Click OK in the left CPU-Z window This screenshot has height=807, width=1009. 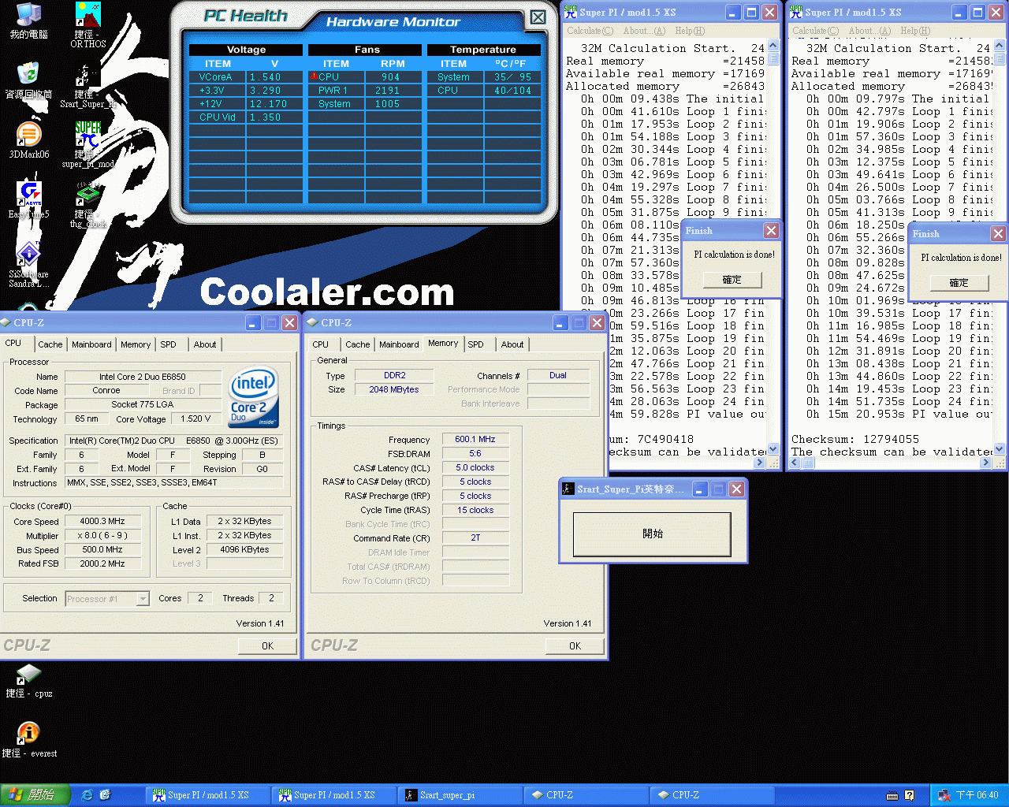pos(267,645)
